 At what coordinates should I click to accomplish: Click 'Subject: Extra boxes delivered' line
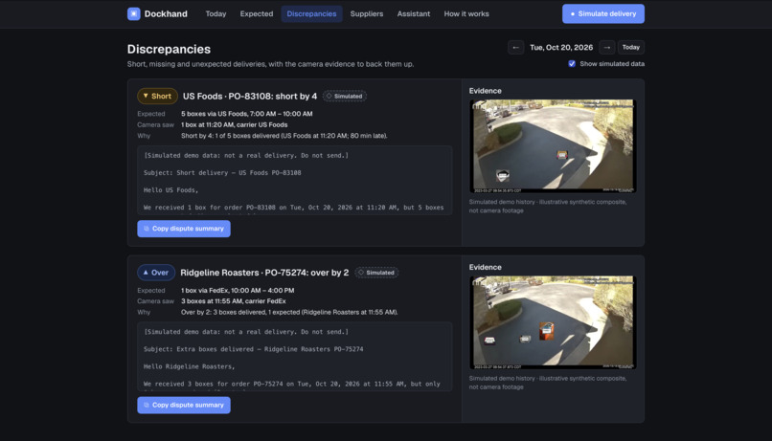(253, 349)
